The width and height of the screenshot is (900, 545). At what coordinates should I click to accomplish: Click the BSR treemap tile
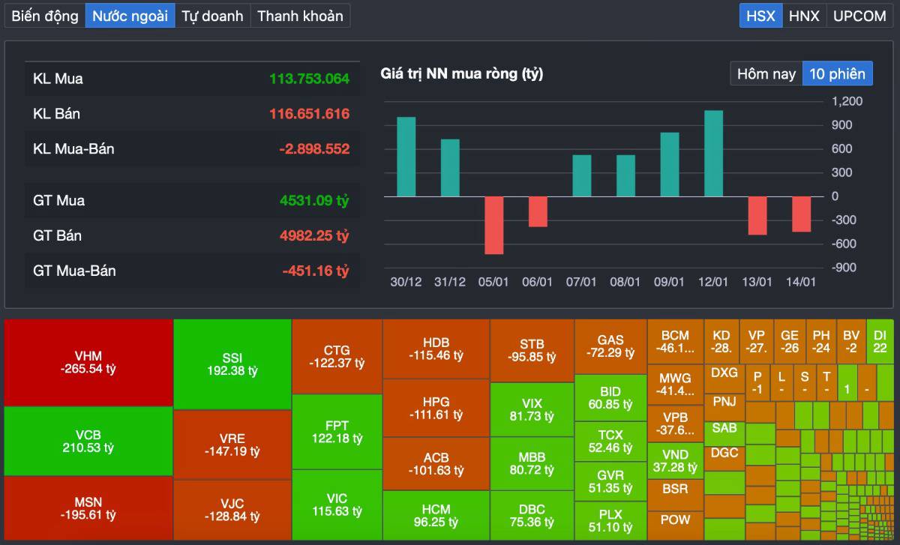[675, 494]
